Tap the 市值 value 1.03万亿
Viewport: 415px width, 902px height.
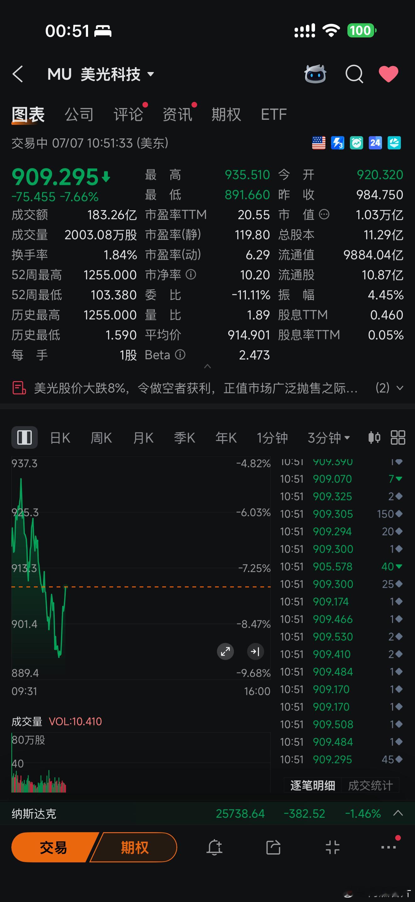tap(379, 214)
